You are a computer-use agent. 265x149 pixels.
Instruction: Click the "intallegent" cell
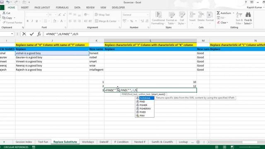click(96, 70)
